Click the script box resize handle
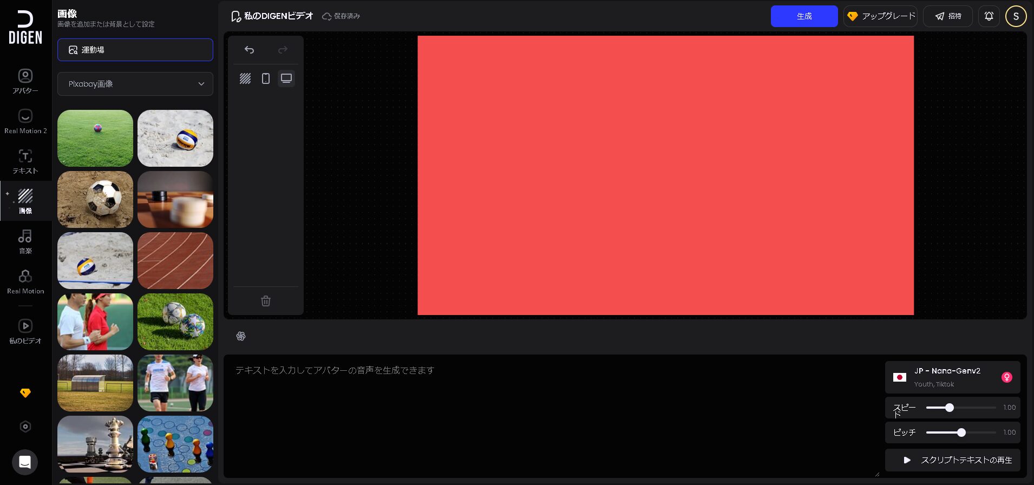 [x=877, y=474]
